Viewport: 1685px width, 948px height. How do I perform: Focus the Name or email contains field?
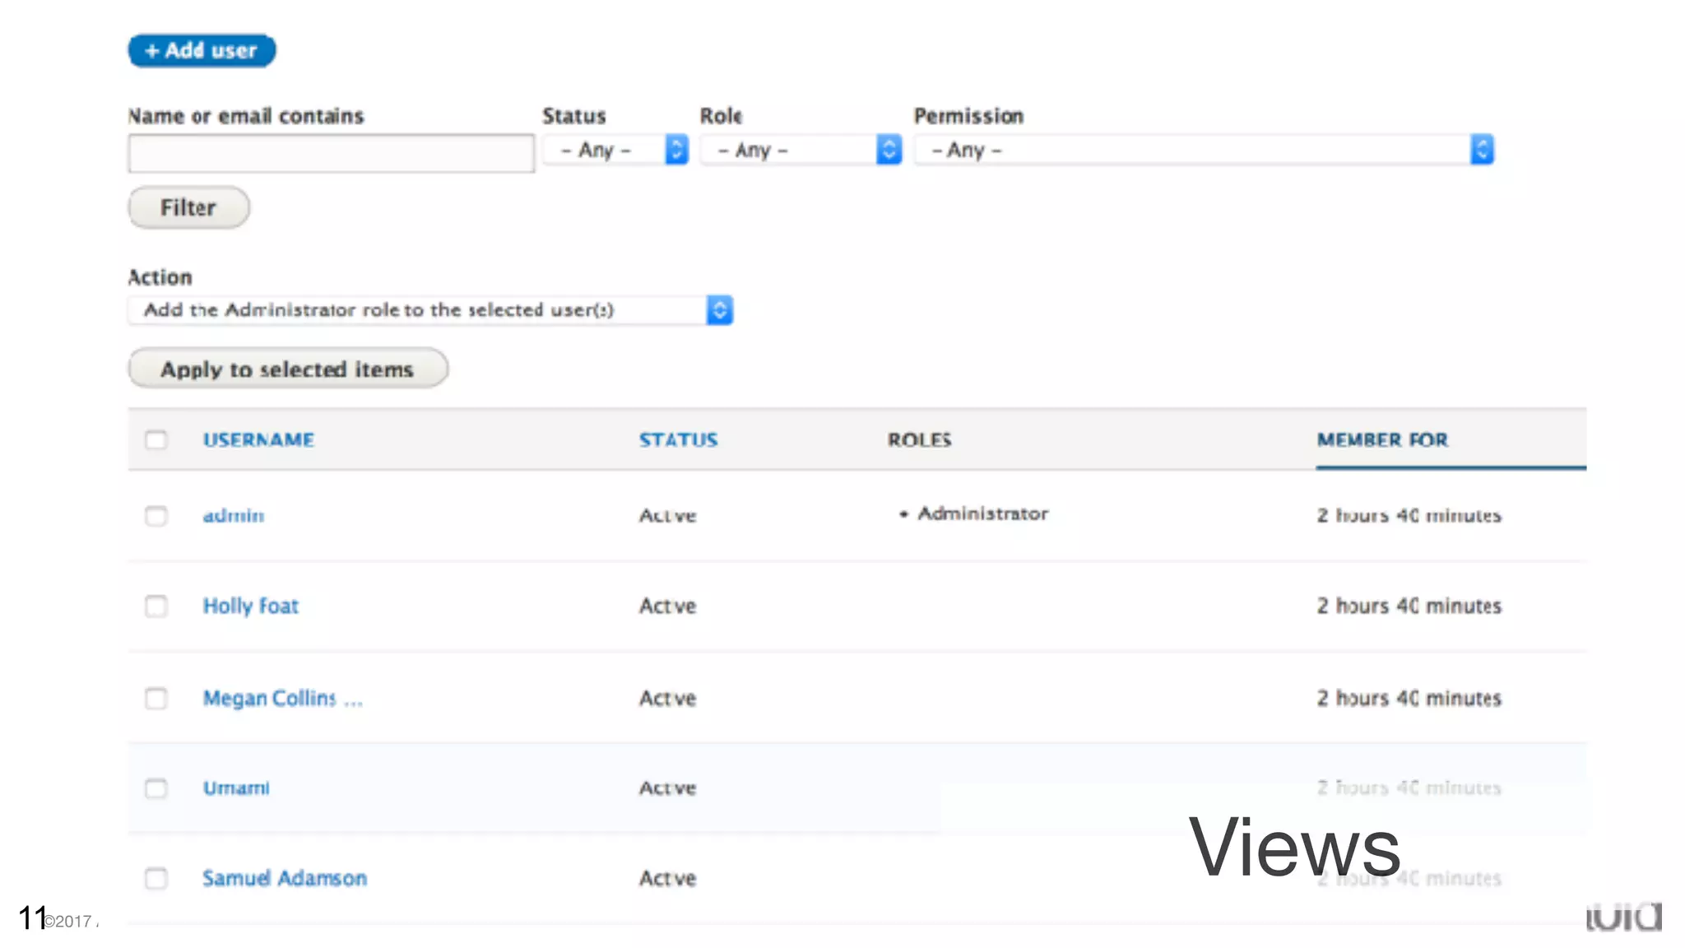pos(331,153)
